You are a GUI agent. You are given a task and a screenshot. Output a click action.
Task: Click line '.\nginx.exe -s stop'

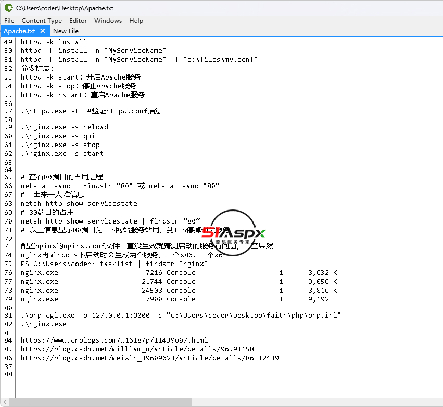point(60,145)
